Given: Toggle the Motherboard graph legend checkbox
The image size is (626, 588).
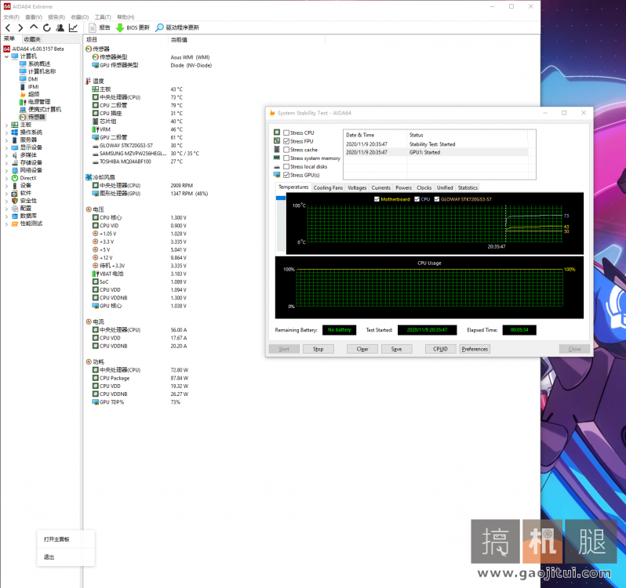Looking at the screenshot, I should [x=377, y=199].
